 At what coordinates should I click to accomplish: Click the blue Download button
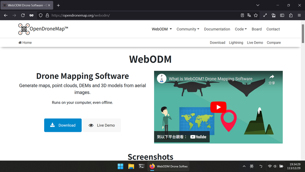[63, 125]
